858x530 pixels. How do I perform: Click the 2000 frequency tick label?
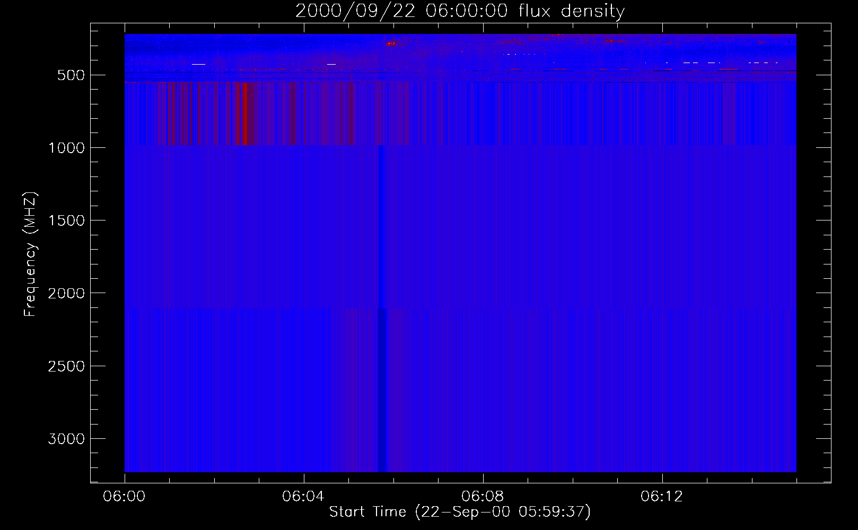coord(66,293)
